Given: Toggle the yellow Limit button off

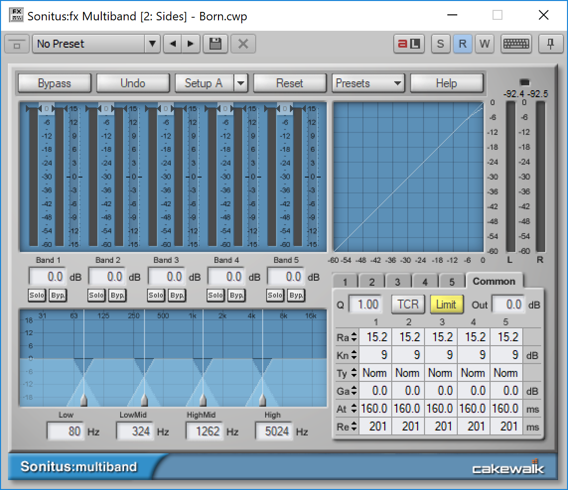Looking at the screenshot, I should pos(446,304).
